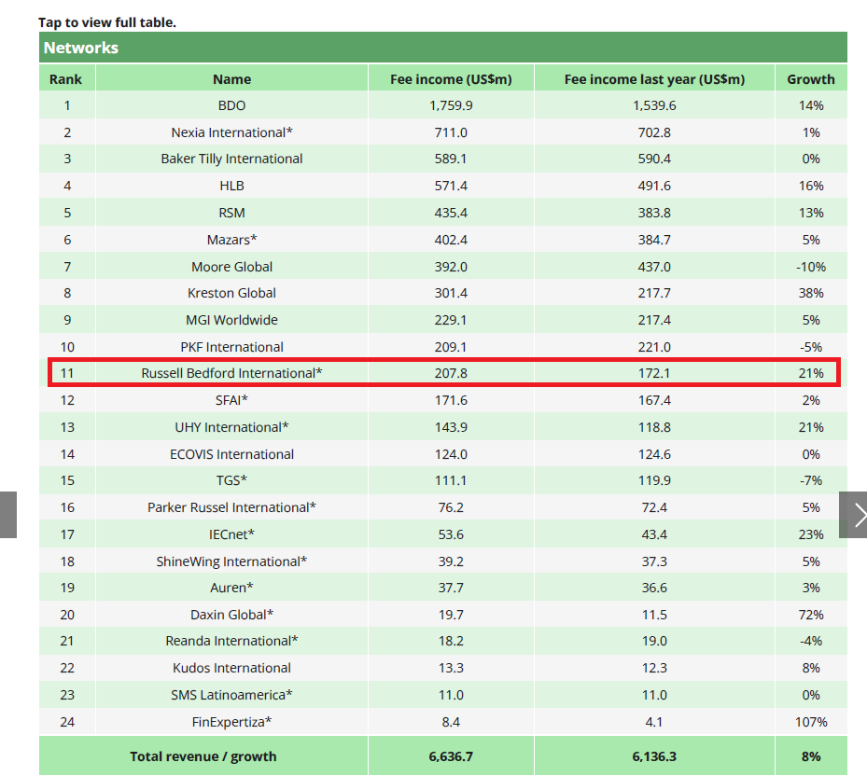The height and width of the screenshot is (776, 867).
Task: Select IECnet growth 23%
Action: 811,533
